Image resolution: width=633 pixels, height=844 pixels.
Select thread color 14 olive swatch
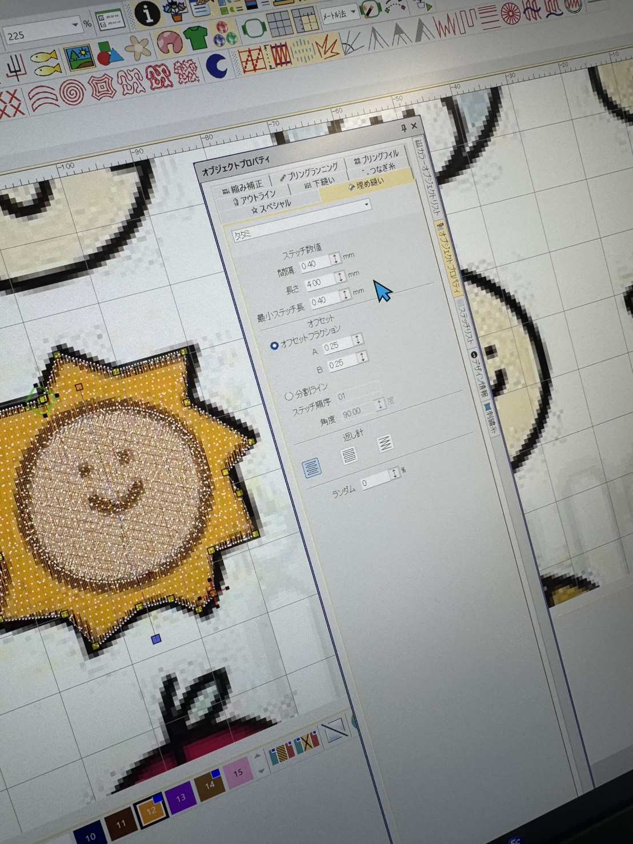tap(209, 784)
